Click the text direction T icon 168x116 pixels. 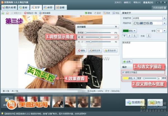pyautogui.click(x=149, y=36)
